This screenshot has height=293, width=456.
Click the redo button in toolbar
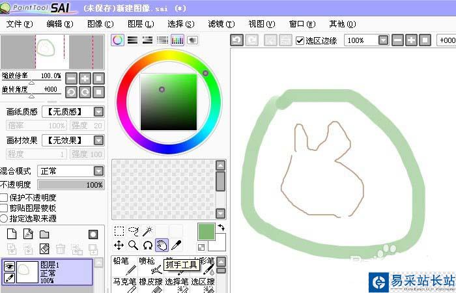tap(252, 40)
